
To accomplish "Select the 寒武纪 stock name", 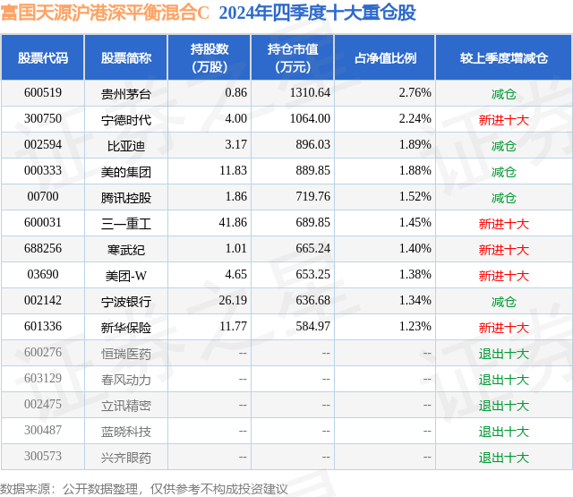I will [126, 250].
